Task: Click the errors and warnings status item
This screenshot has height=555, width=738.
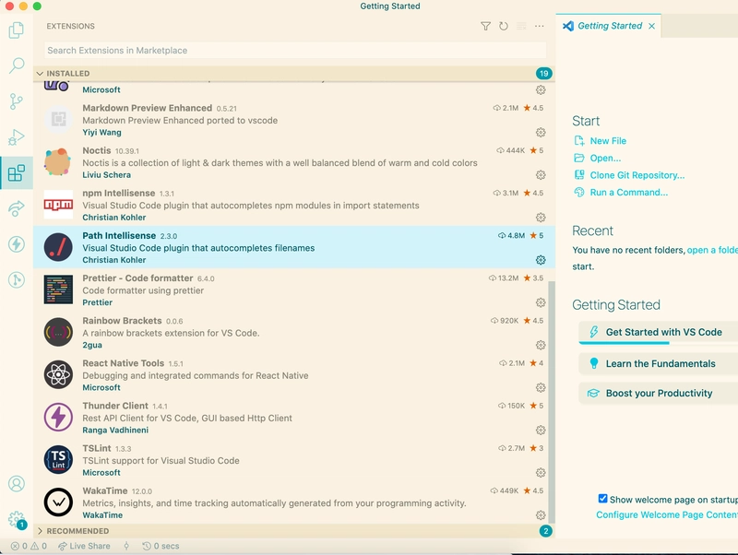Action: pos(29,546)
